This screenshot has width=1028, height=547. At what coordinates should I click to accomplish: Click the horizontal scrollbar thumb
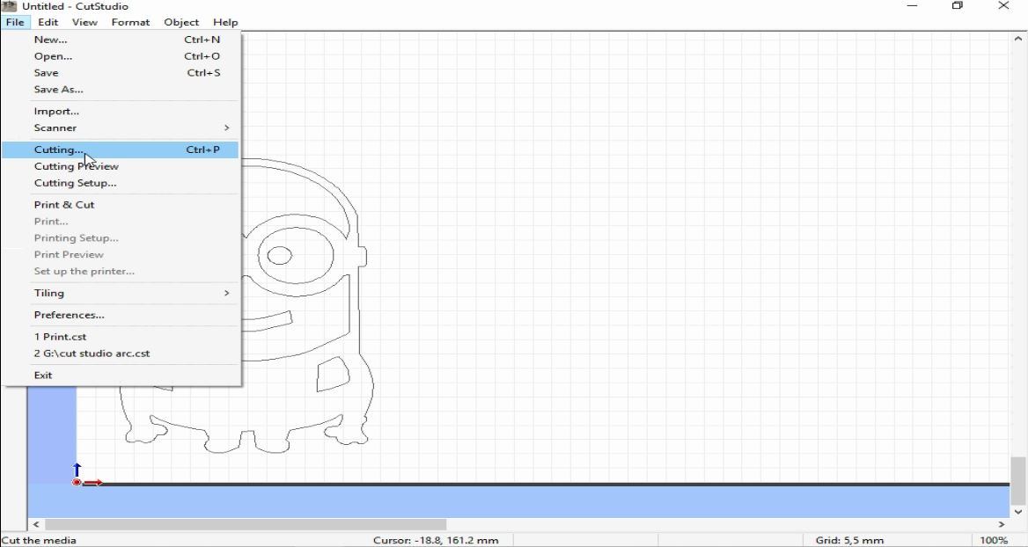[246, 524]
